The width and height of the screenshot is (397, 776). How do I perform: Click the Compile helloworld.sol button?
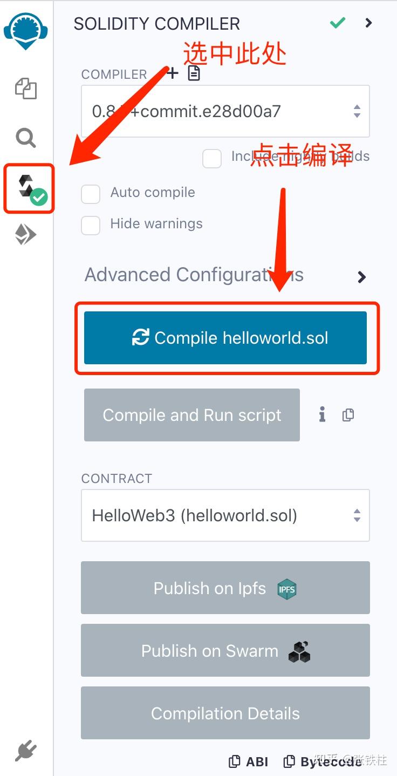(x=225, y=338)
